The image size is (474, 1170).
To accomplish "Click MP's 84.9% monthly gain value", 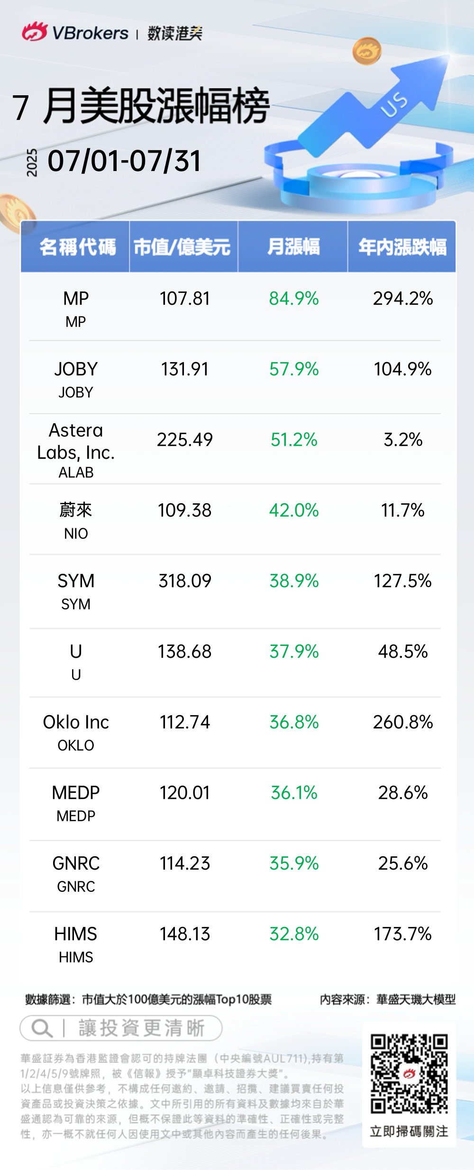I will pyautogui.click(x=294, y=299).
